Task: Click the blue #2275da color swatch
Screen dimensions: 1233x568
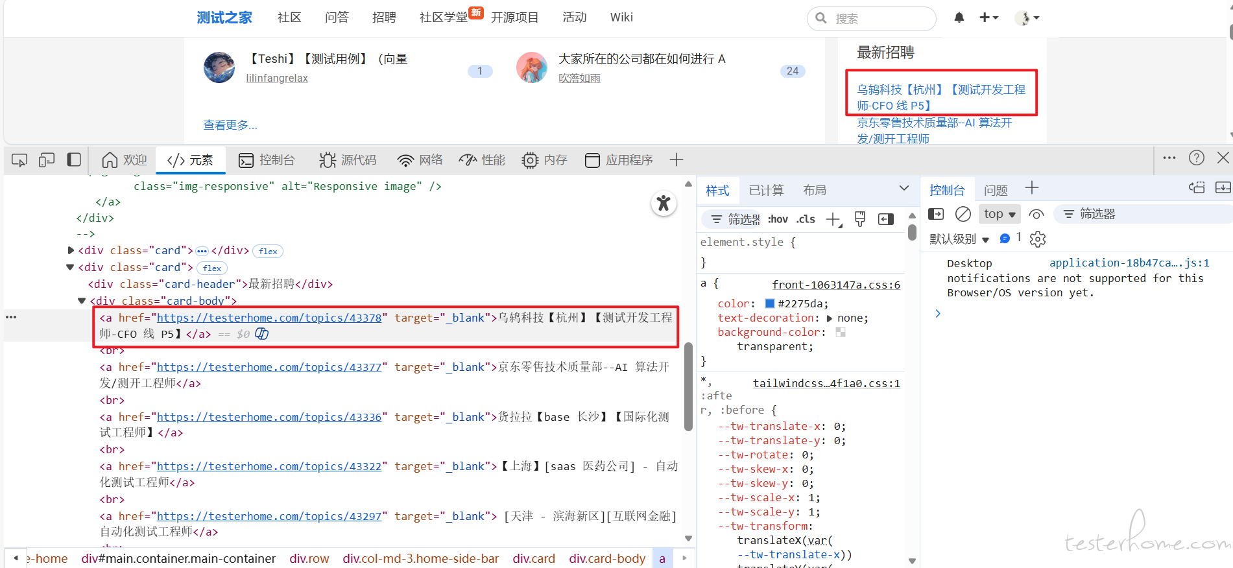Action: click(x=770, y=303)
